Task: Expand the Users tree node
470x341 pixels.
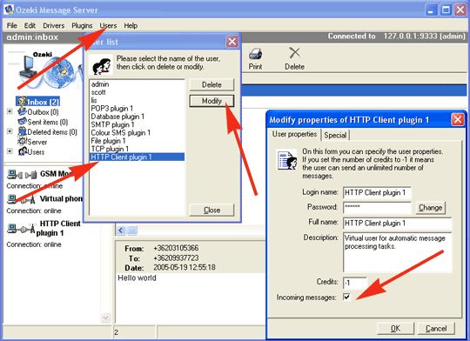Action: click(x=10, y=151)
